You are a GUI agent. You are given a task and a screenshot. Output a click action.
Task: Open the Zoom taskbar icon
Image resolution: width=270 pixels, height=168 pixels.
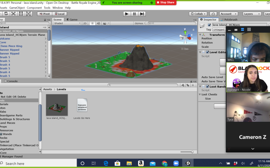pyautogui.click(x=176, y=163)
